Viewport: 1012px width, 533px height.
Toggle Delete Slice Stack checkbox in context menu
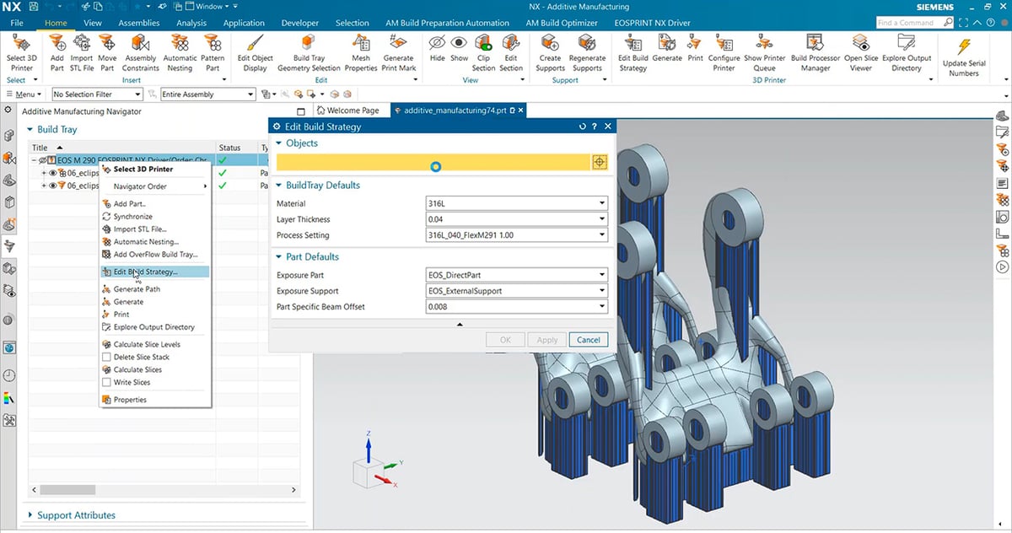[106, 357]
